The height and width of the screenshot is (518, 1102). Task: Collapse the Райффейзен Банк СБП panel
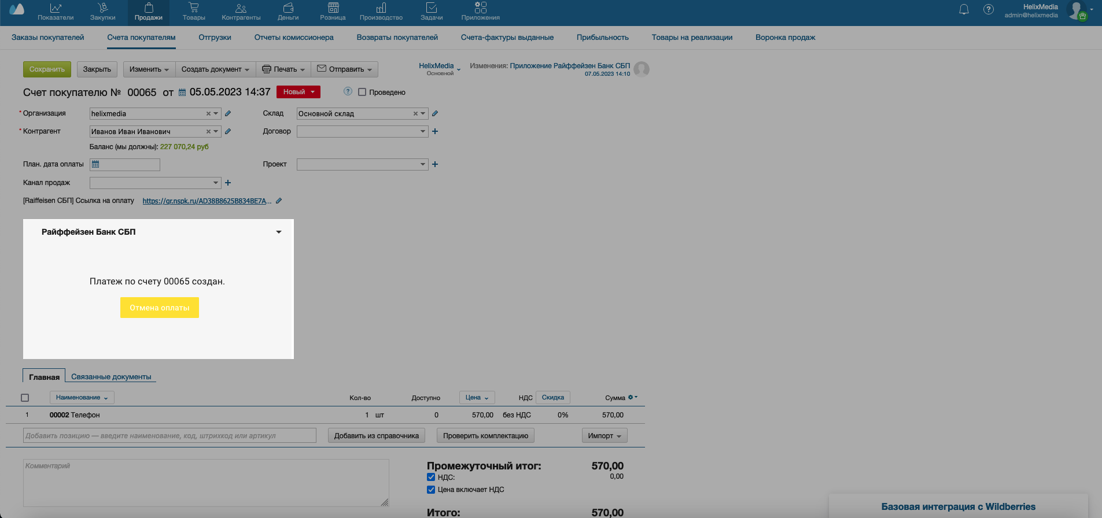pos(279,232)
